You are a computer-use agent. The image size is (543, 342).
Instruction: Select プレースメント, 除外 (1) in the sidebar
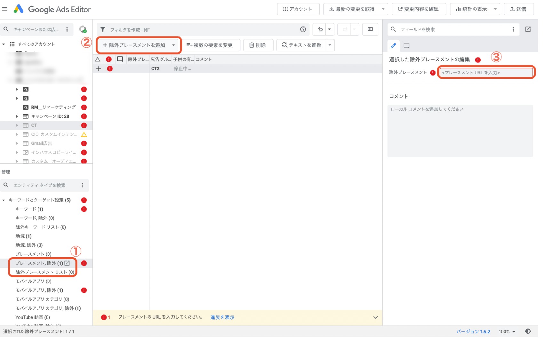[39, 263]
